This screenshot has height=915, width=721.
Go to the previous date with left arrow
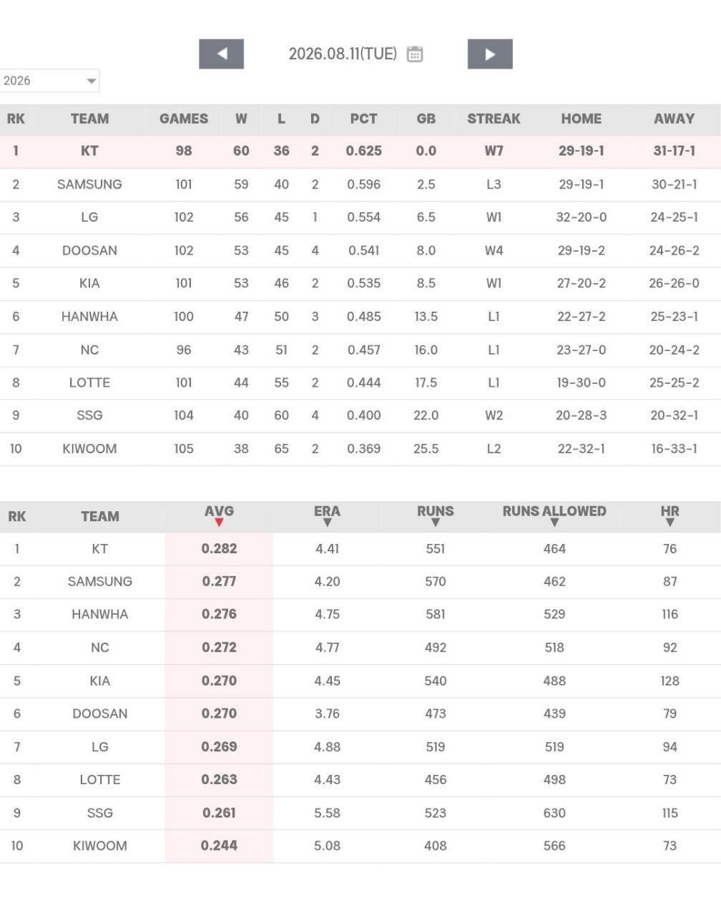pos(221,54)
